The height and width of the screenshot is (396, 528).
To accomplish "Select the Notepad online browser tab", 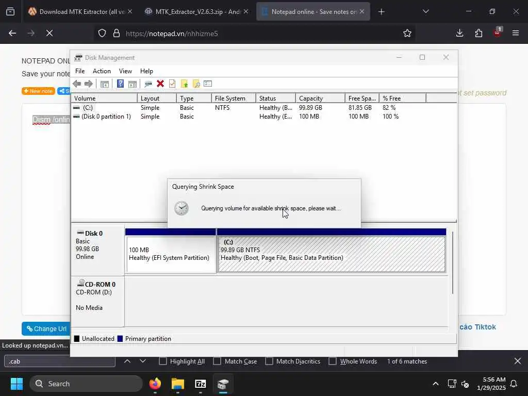I will click(x=313, y=11).
